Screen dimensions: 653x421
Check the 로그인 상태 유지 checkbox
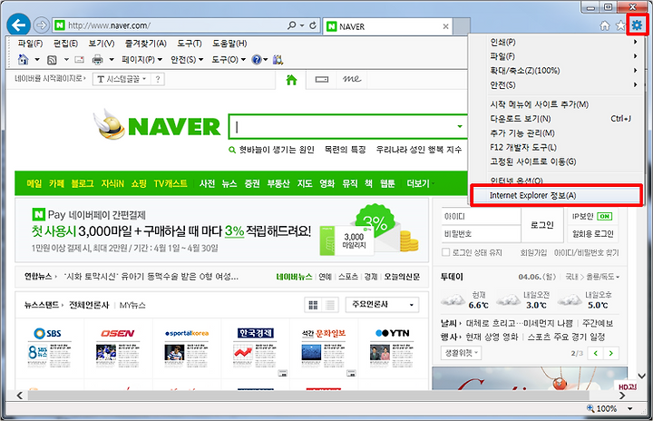tap(445, 252)
